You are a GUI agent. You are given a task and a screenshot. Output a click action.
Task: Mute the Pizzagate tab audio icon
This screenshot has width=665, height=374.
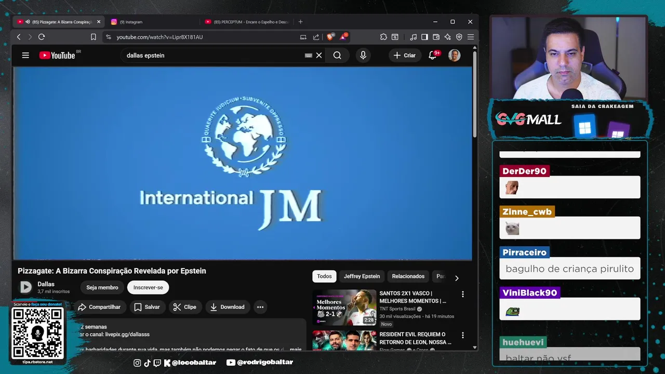click(x=28, y=22)
